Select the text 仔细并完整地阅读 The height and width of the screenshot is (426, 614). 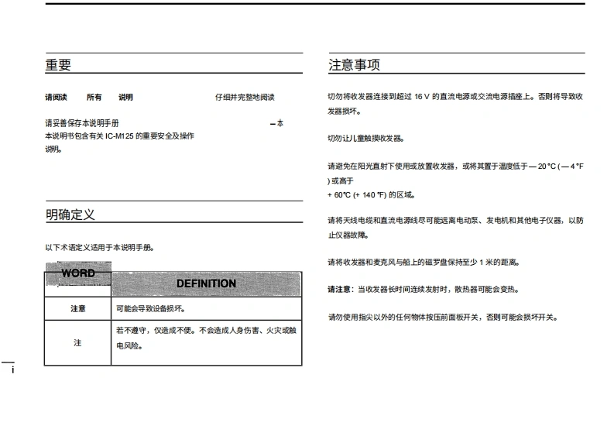point(244,98)
